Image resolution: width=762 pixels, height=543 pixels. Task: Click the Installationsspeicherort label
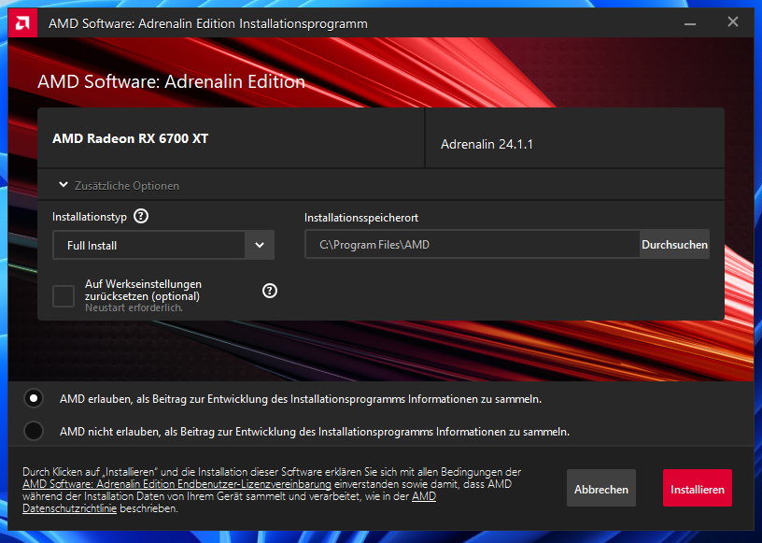[x=361, y=218]
